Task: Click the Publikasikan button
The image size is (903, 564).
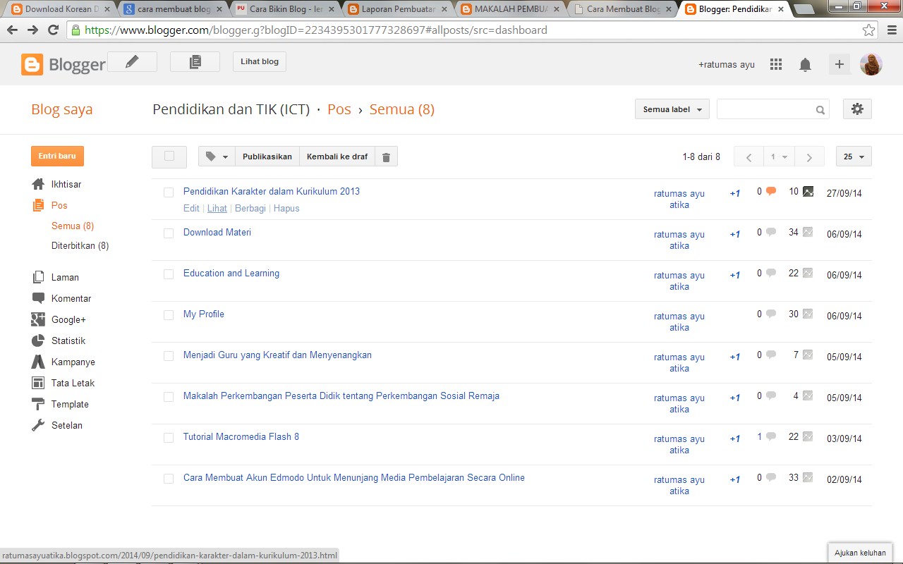Action: pyautogui.click(x=267, y=157)
